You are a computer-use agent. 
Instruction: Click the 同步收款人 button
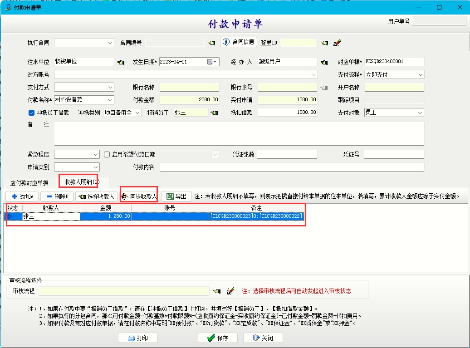pos(139,196)
